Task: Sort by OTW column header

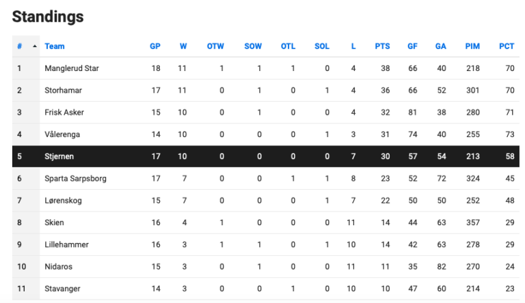Action: pos(215,46)
